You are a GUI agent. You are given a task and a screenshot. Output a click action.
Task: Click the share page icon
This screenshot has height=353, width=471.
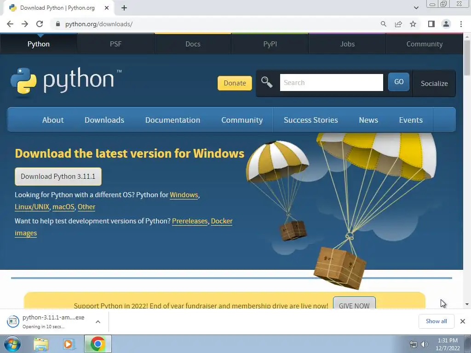398,24
